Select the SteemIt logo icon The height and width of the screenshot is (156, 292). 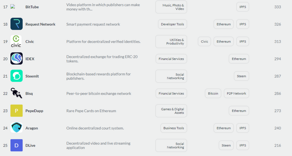tap(16, 76)
